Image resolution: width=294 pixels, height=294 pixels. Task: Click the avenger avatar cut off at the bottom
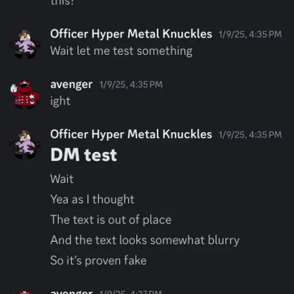25,292
